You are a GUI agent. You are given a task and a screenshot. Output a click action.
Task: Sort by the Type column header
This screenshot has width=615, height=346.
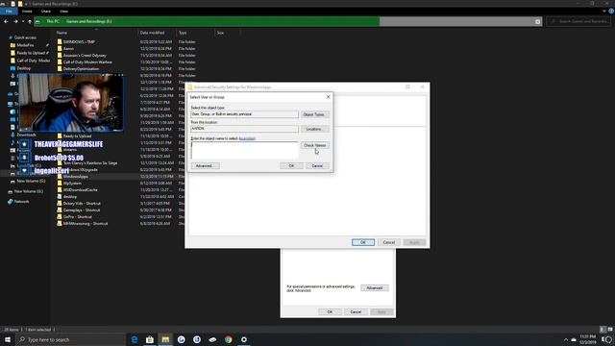(183, 33)
